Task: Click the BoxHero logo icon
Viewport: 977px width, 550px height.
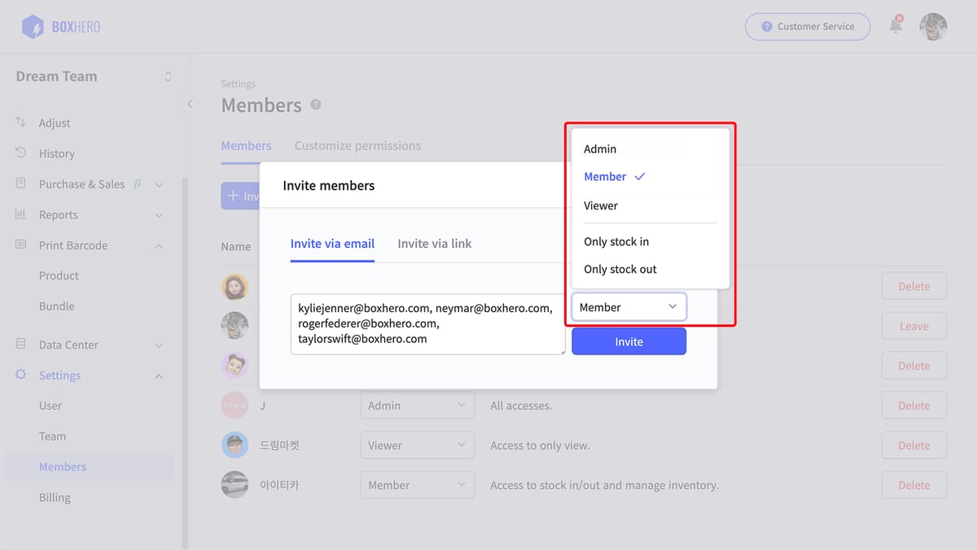Action: click(33, 27)
